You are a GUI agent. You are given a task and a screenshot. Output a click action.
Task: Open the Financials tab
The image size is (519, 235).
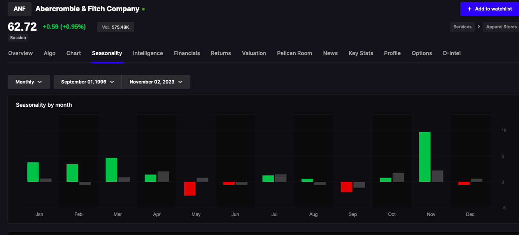(x=187, y=53)
